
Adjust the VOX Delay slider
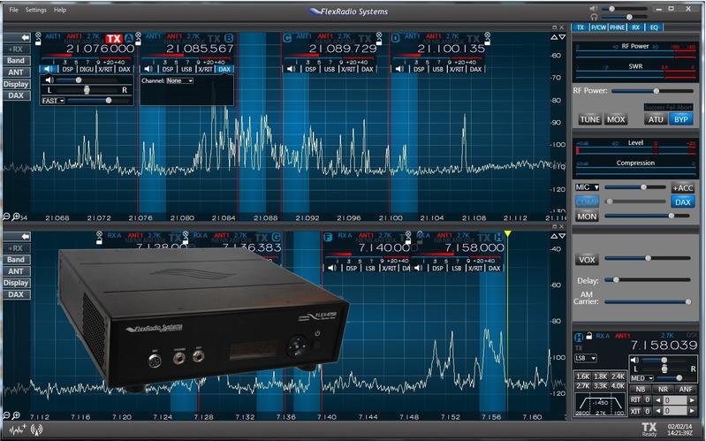click(648, 280)
